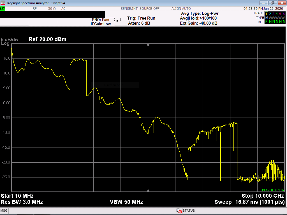Screen dimensions: 287x215
Task: Open the STATUS panel in status bar
Action: pyautogui.click(x=188, y=211)
